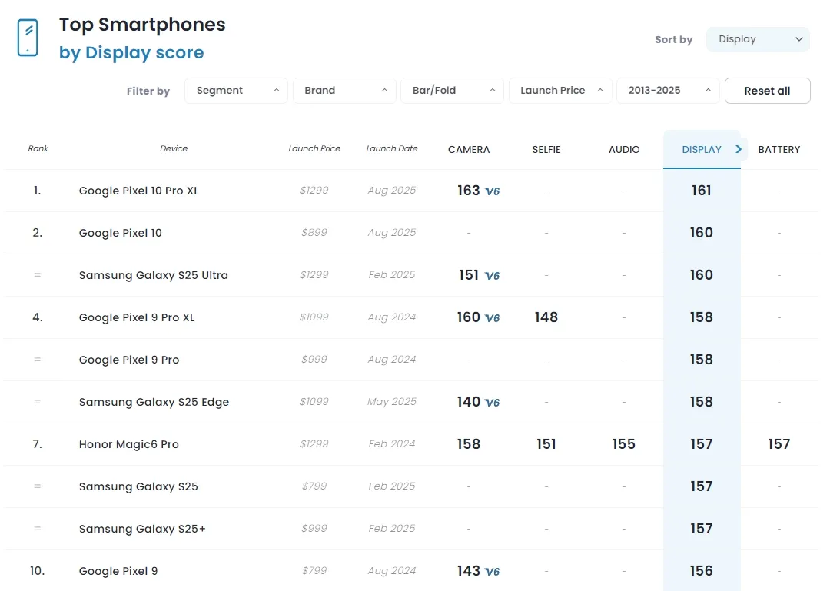Expand the Brand filter dropdown
The width and height of the screenshot is (830, 591).
[344, 91]
